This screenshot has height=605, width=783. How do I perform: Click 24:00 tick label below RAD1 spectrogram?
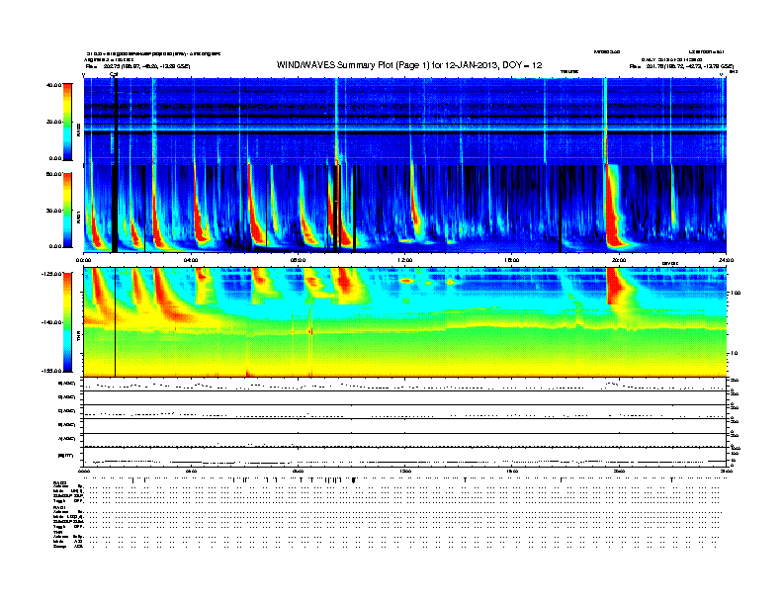tap(726, 260)
